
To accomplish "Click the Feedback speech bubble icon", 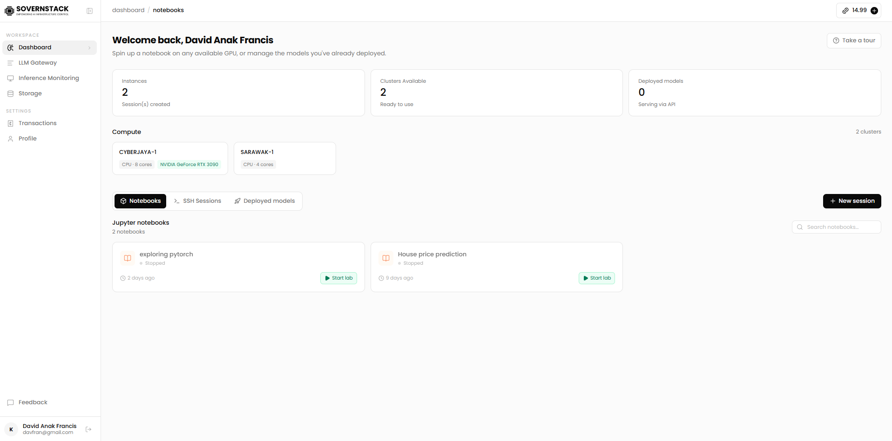I will coord(10,402).
